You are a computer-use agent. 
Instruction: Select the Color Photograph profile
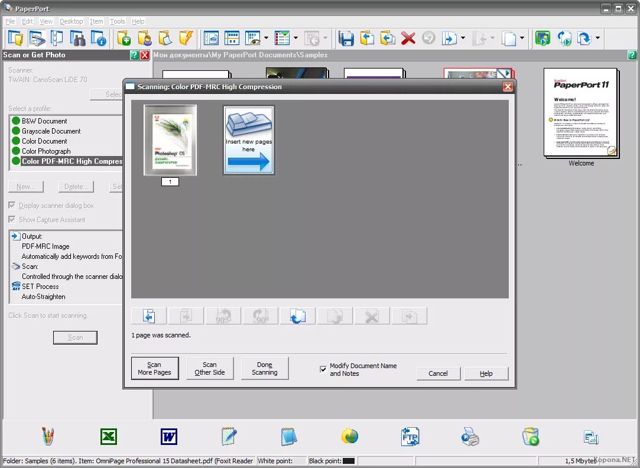point(46,151)
